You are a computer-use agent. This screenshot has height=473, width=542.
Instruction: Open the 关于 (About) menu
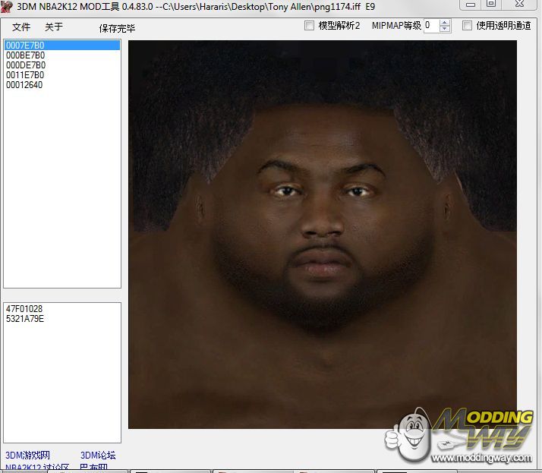pos(53,27)
